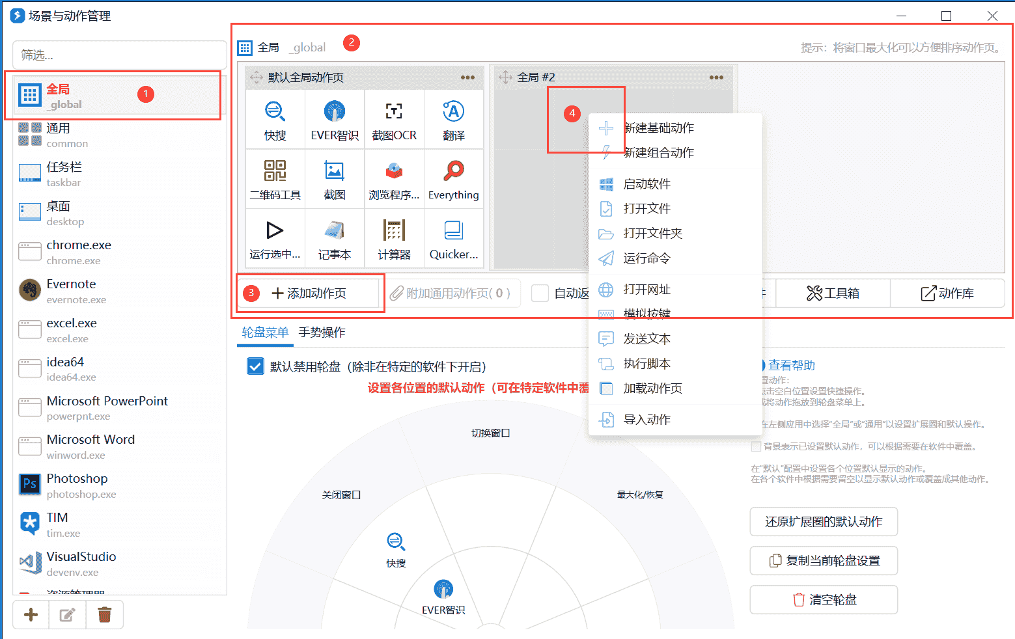1015x639 pixels.
Task: Select Microsoft PowerPoint scene
Action: coord(118,407)
